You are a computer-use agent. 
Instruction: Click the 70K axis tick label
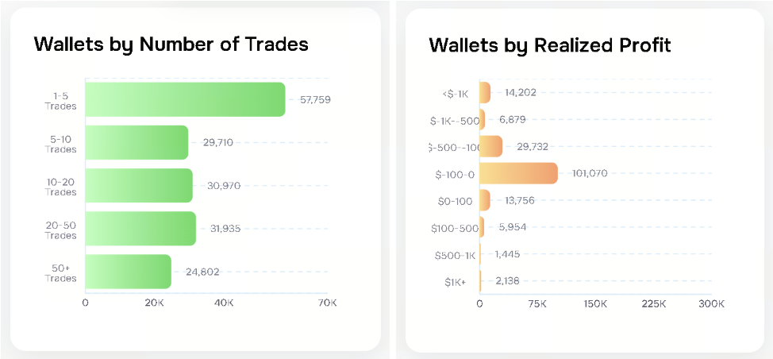coord(328,303)
